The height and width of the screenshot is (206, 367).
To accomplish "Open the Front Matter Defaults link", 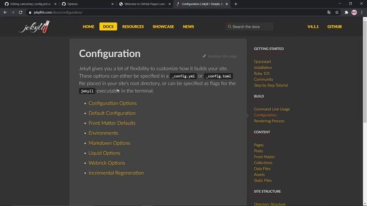I will 112,123.
